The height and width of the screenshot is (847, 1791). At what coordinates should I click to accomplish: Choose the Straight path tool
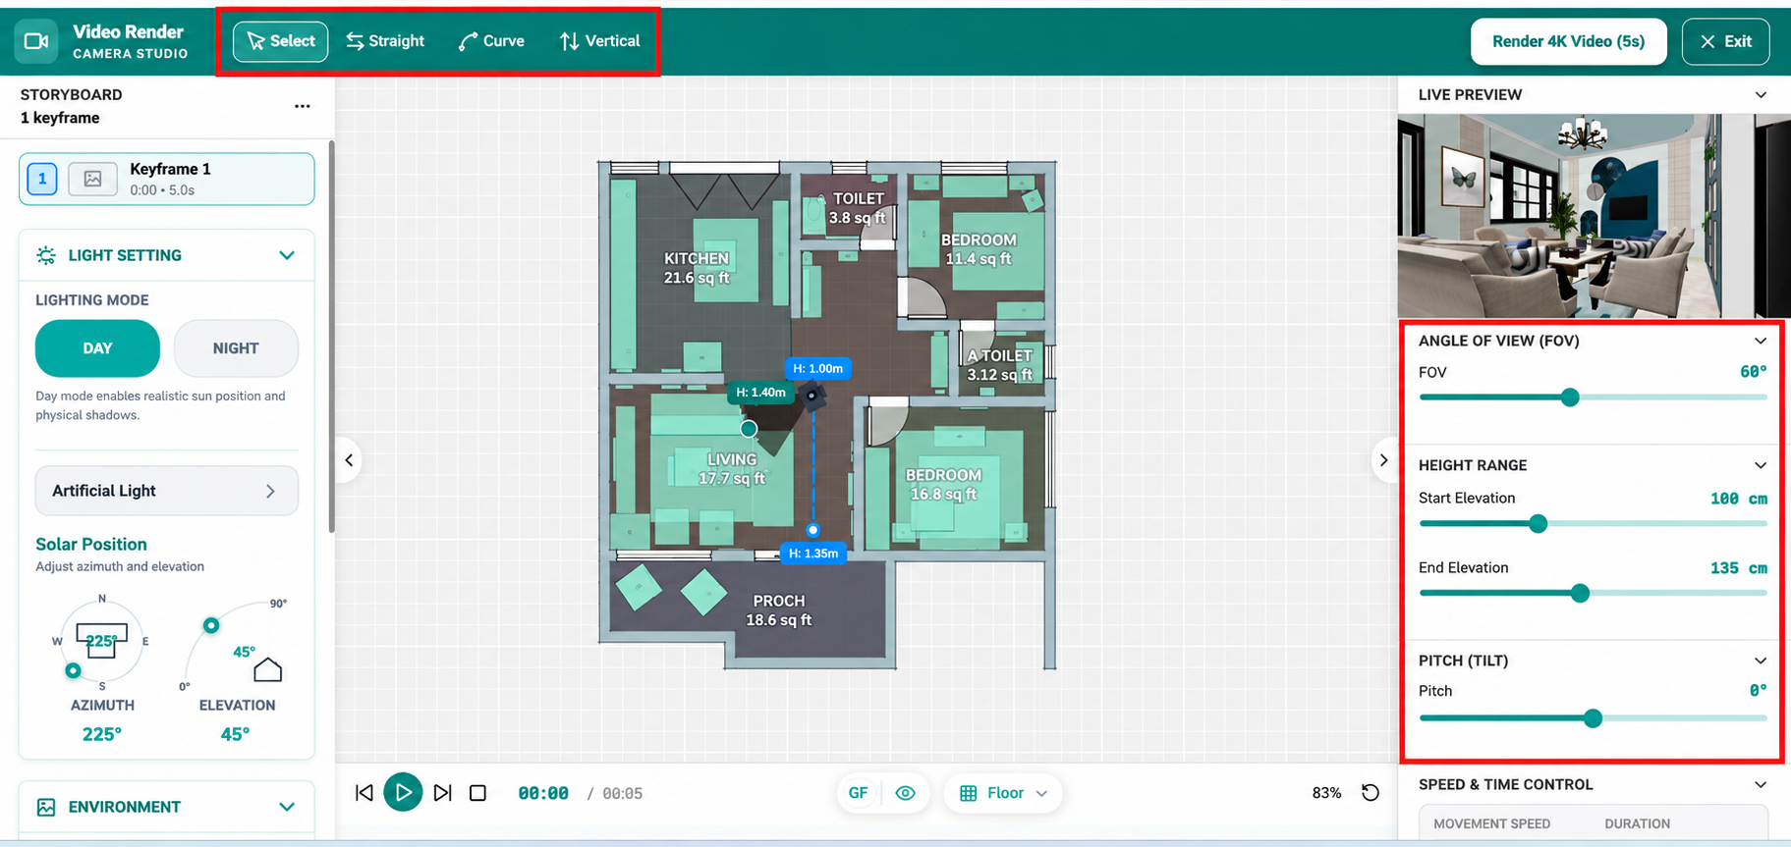coord(385,41)
